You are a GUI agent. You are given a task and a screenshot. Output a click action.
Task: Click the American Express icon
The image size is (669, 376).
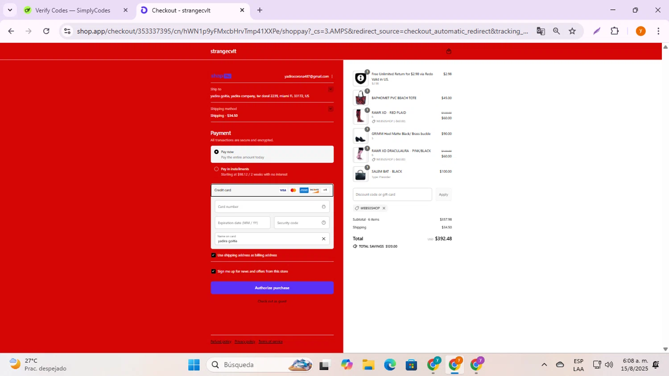coord(304,190)
